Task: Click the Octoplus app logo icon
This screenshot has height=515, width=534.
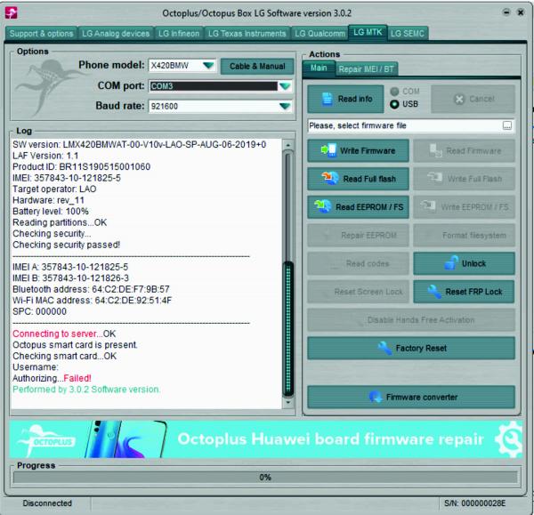Action: click(11, 13)
